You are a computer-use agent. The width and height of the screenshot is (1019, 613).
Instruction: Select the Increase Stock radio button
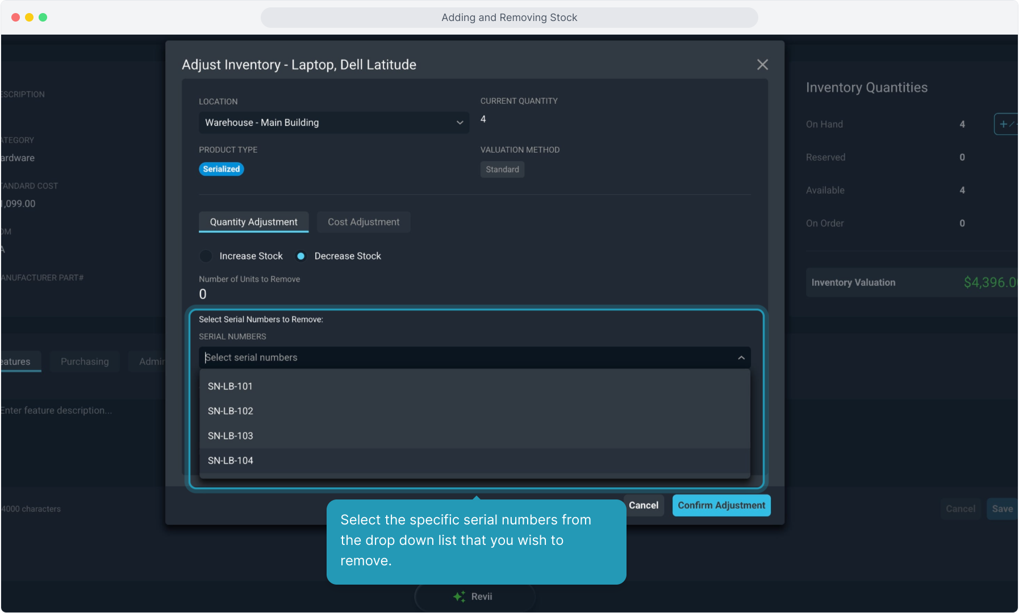206,256
